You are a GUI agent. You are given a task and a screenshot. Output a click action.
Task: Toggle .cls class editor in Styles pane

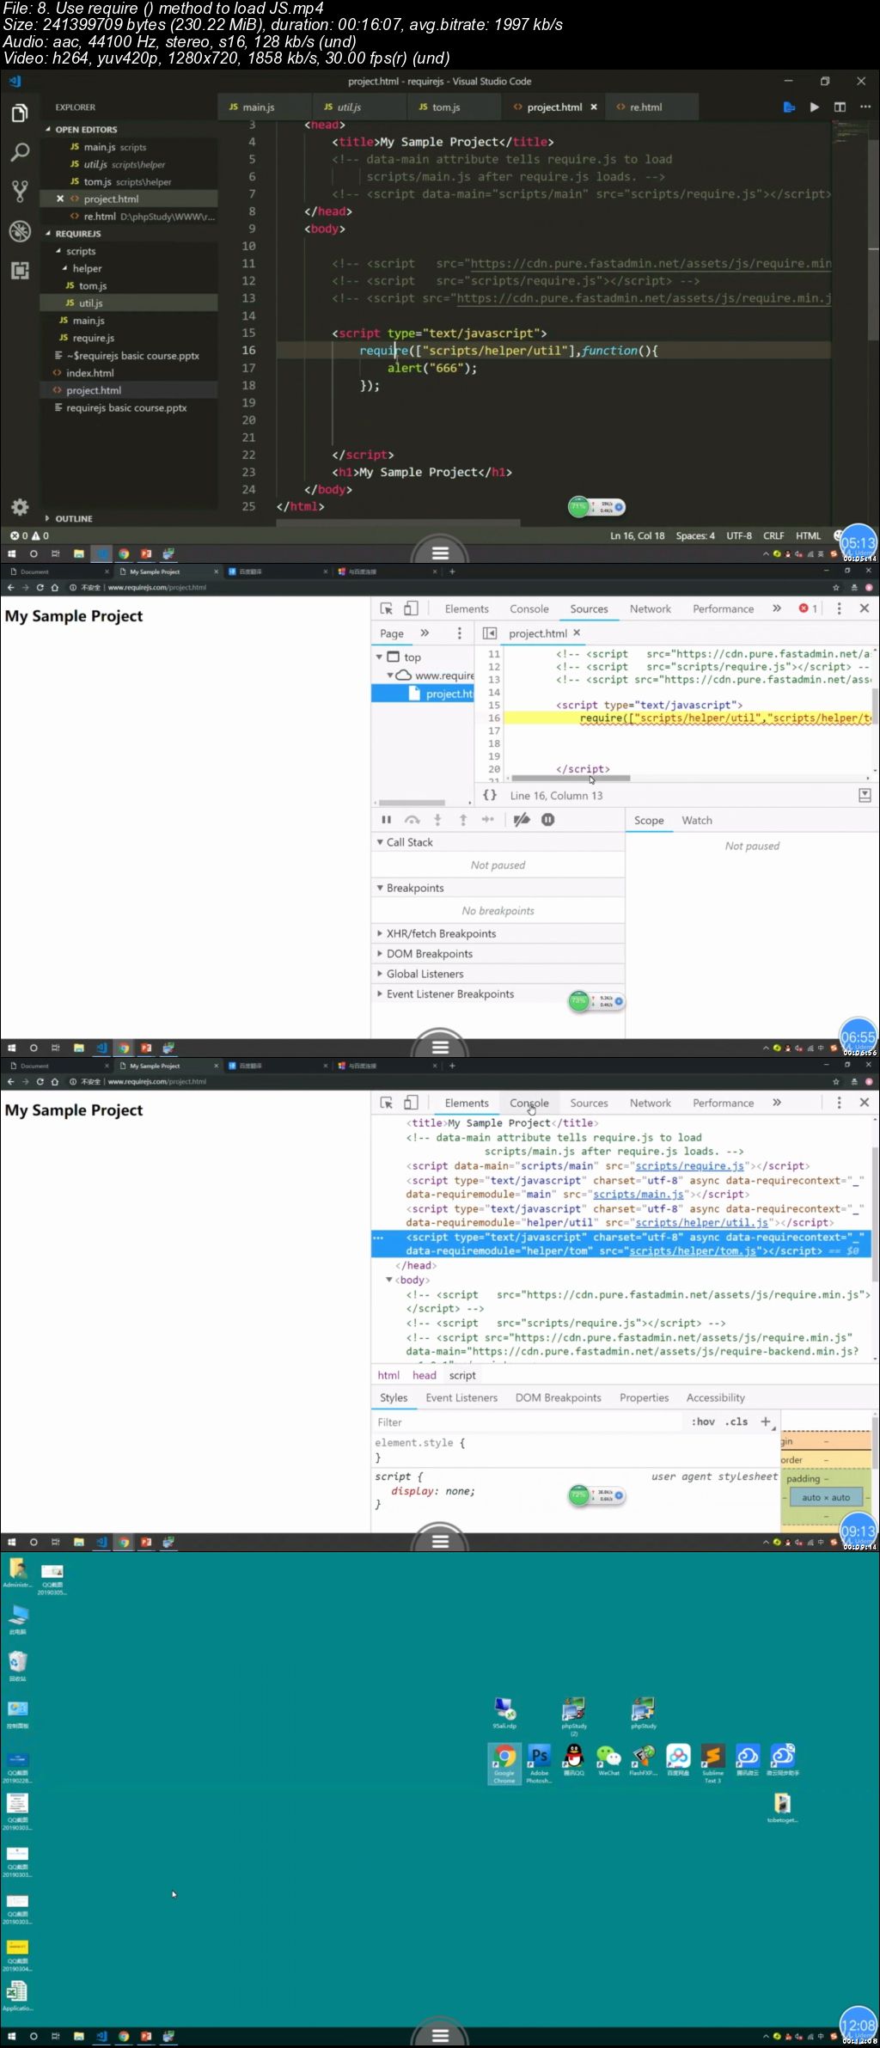pyautogui.click(x=736, y=1421)
